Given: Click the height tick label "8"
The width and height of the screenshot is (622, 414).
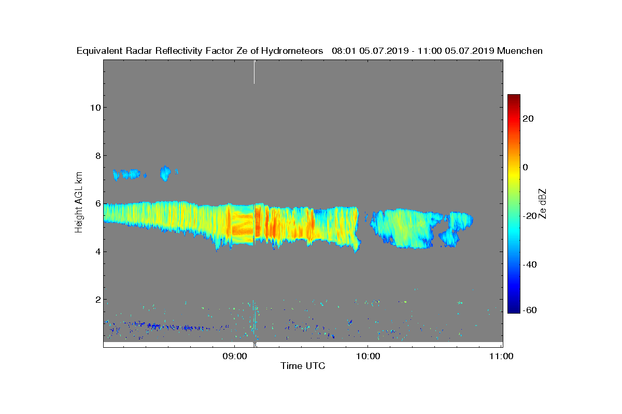Looking at the screenshot, I should pos(97,156).
